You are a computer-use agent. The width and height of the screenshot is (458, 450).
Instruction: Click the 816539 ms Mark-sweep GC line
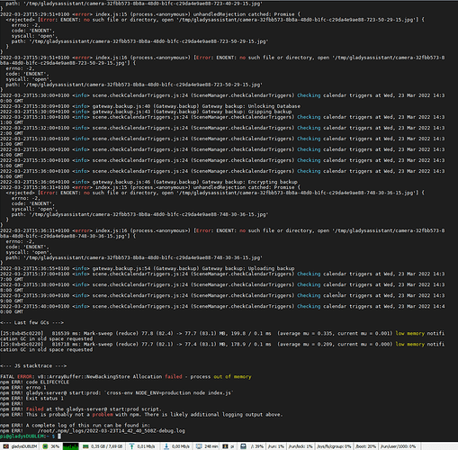pyautogui.click(x=222, y=336)
